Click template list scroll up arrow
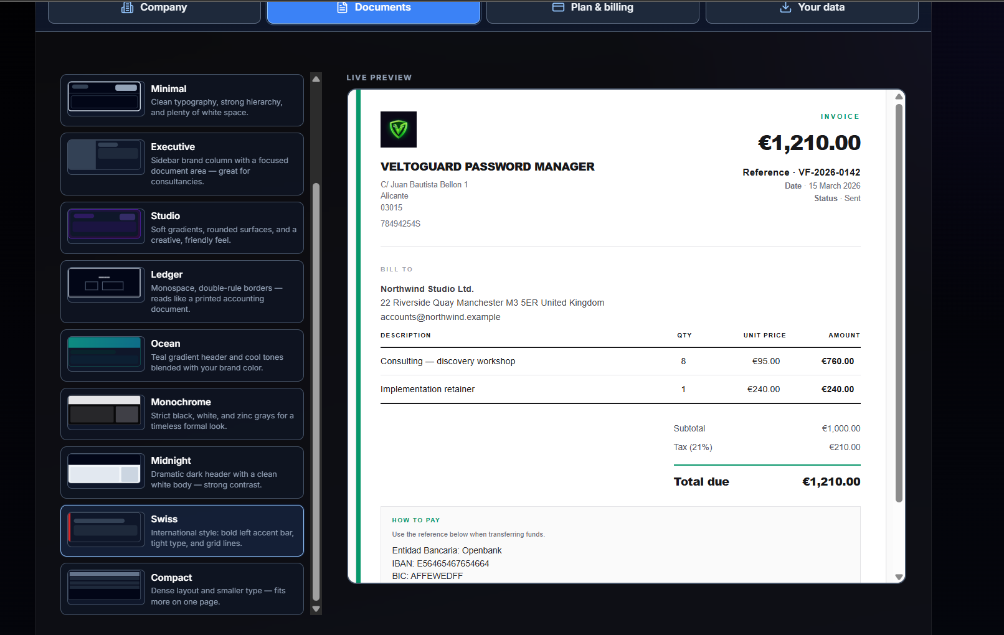Image resolution: width=1004 pixels, height=635 pixels. click(x=316, y=79)
